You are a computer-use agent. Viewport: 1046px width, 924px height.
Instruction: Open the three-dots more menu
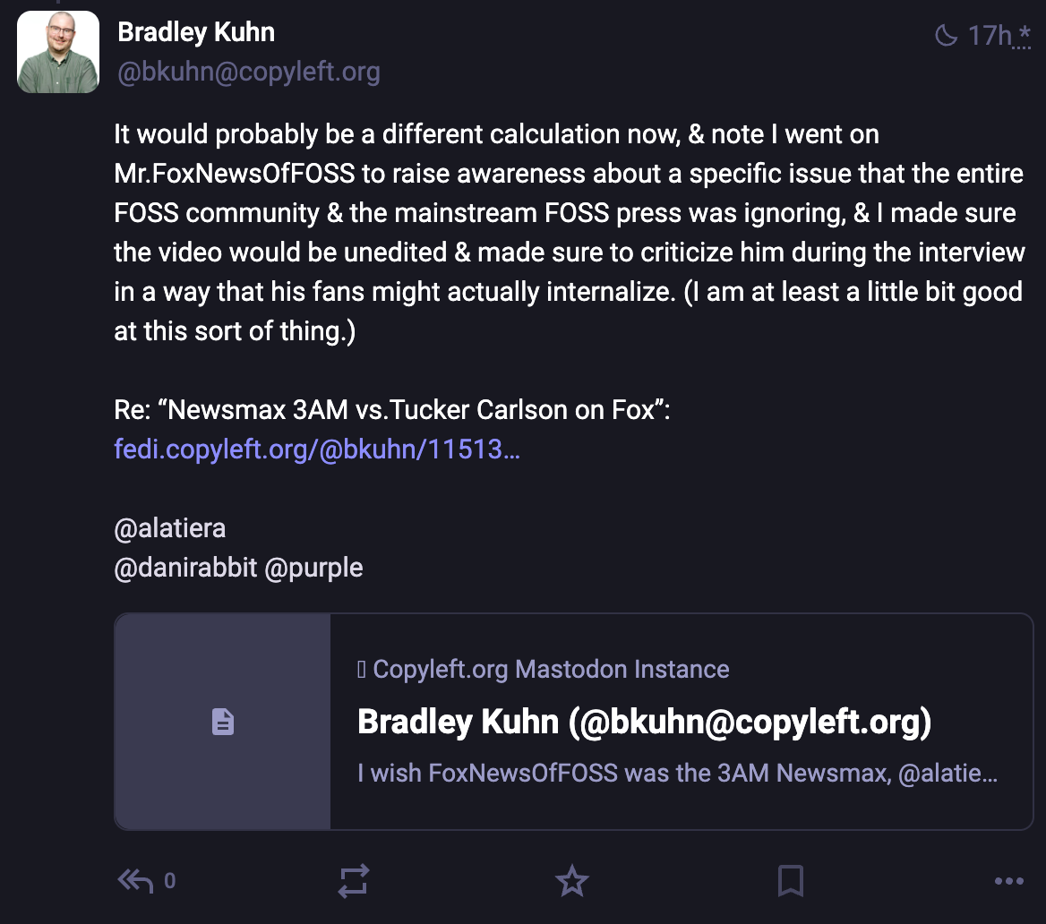click(1008, 881)
